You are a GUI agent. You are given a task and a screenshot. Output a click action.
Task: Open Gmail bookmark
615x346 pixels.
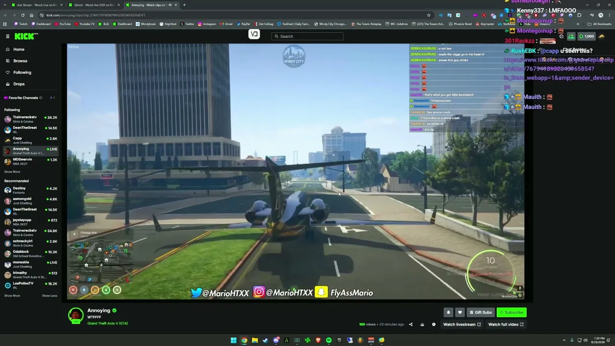(226, 24)
